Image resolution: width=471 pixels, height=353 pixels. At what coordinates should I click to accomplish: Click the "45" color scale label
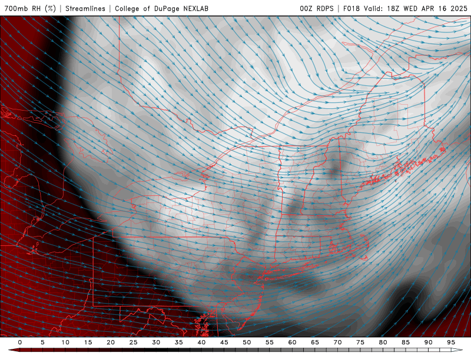(x=224, y=342)
